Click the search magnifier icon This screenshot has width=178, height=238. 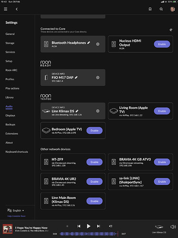pos(161,9)
